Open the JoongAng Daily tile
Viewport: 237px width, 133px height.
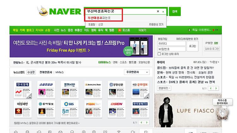click(x=93, y=90)
